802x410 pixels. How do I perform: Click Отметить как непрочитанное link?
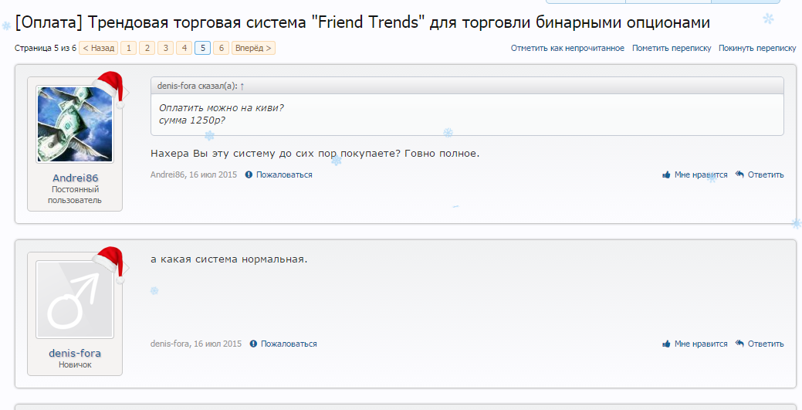[567, 48]
